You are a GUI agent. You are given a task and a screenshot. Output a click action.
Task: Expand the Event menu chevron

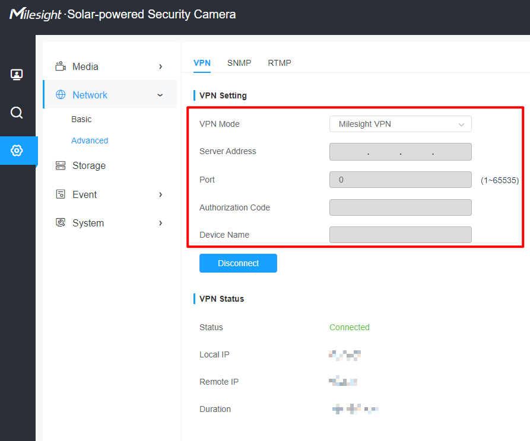click(x=161, y=194)
